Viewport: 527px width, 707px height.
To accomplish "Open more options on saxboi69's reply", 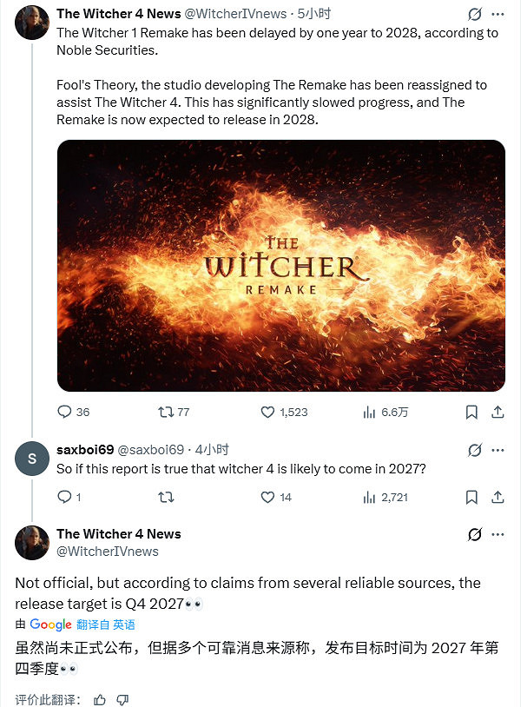I will [500, 450].
